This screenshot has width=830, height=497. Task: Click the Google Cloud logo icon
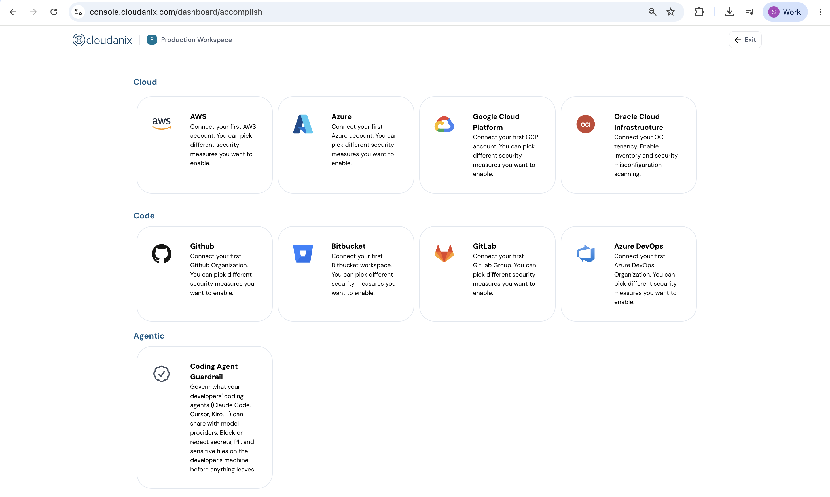(444, 124)
